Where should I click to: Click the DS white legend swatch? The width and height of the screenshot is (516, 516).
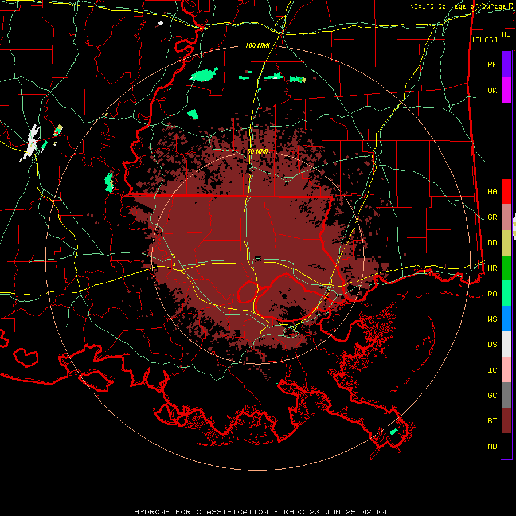click(x=506, y=344)
